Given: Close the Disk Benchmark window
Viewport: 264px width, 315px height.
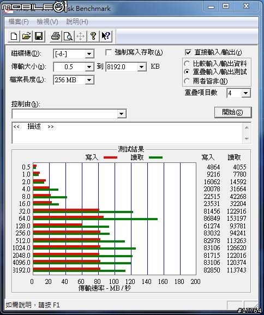Looking at the screenshot, I should [x=246, y=7].
